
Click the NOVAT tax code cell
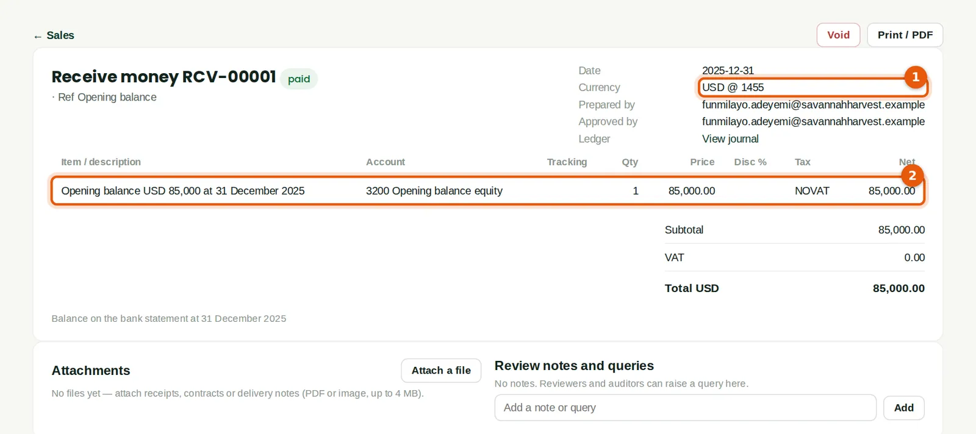click(x=812, y=191)
